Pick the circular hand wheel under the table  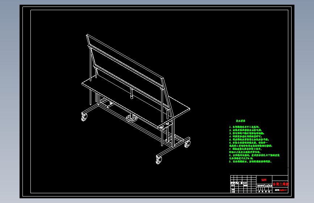pos(132,118)
